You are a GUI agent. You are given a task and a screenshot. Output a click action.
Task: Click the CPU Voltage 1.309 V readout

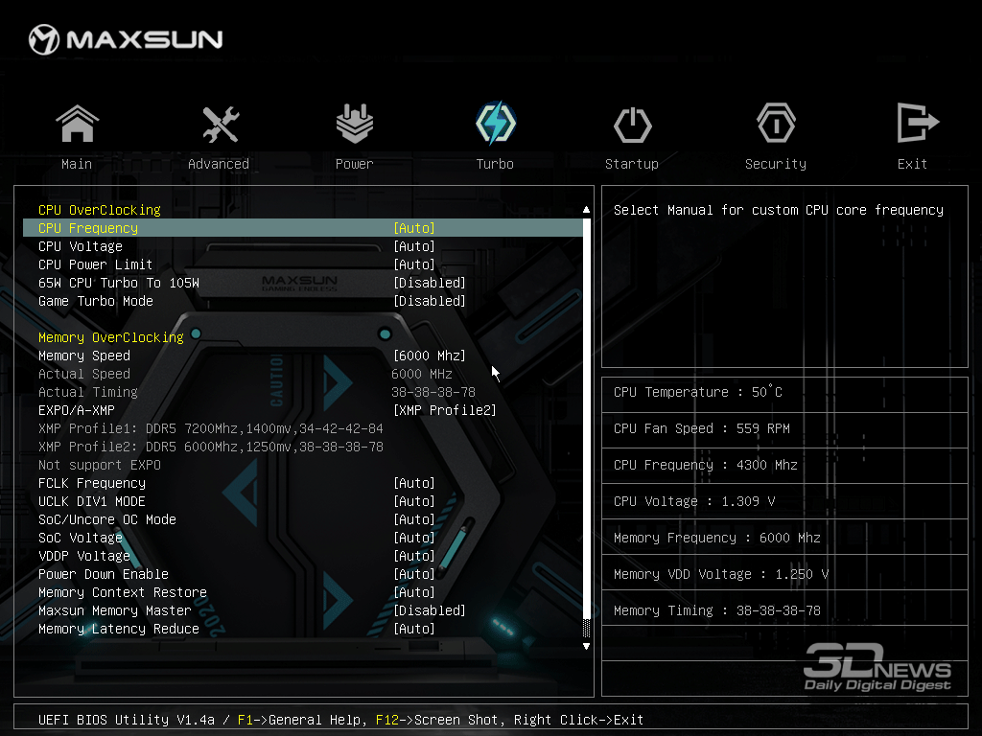click(694, 501)
